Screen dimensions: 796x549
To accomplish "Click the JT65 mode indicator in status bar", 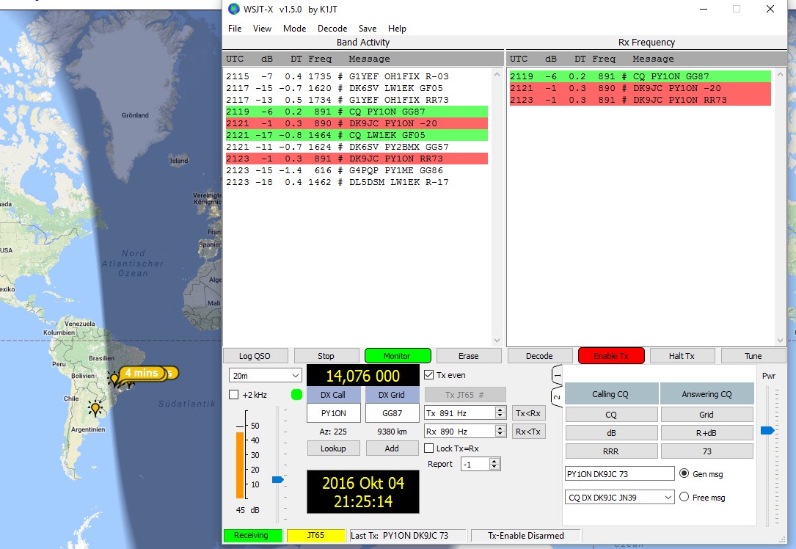I will point(315,535).
